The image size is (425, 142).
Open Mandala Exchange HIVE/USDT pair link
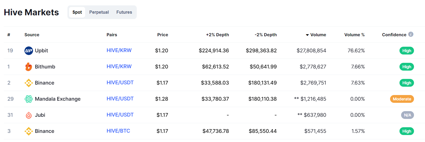[120, 99]
